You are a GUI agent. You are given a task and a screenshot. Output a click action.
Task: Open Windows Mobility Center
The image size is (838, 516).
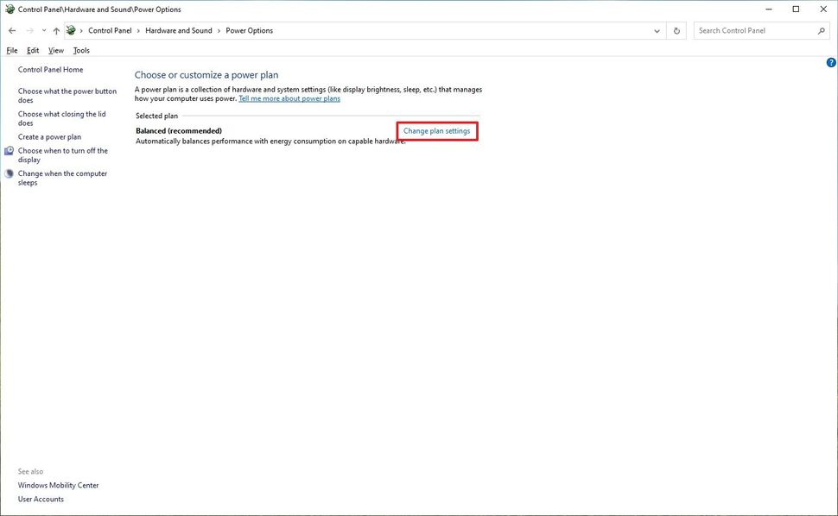58,485
